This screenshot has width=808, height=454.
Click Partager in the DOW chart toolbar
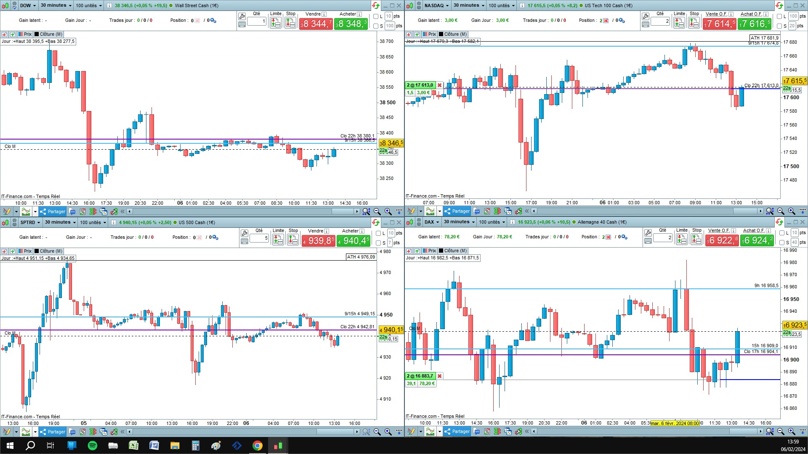[x=53, y=211]
